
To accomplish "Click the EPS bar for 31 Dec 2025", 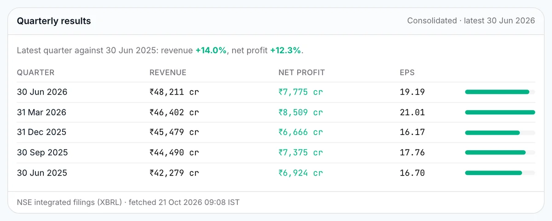I will pyautogui.click(x=500, y=132).
